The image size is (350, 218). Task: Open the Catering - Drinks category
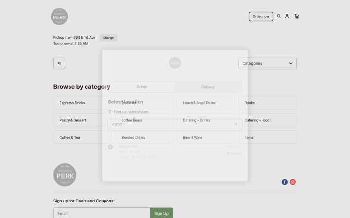pos(206,120)
